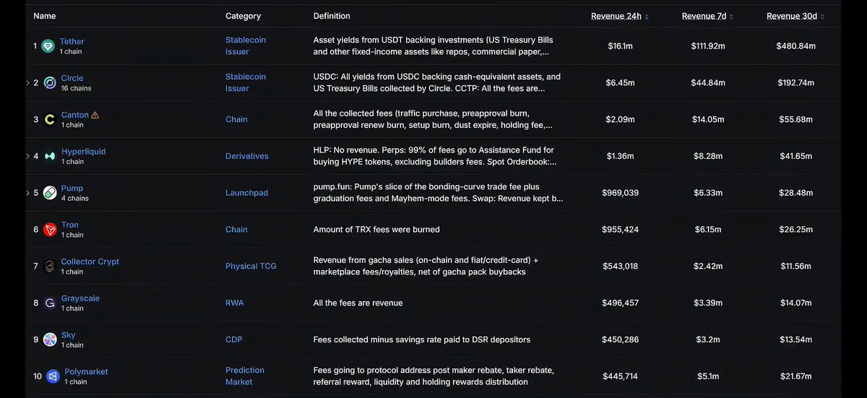Click the Hyperliquid logo icon

tap(50, 156)
